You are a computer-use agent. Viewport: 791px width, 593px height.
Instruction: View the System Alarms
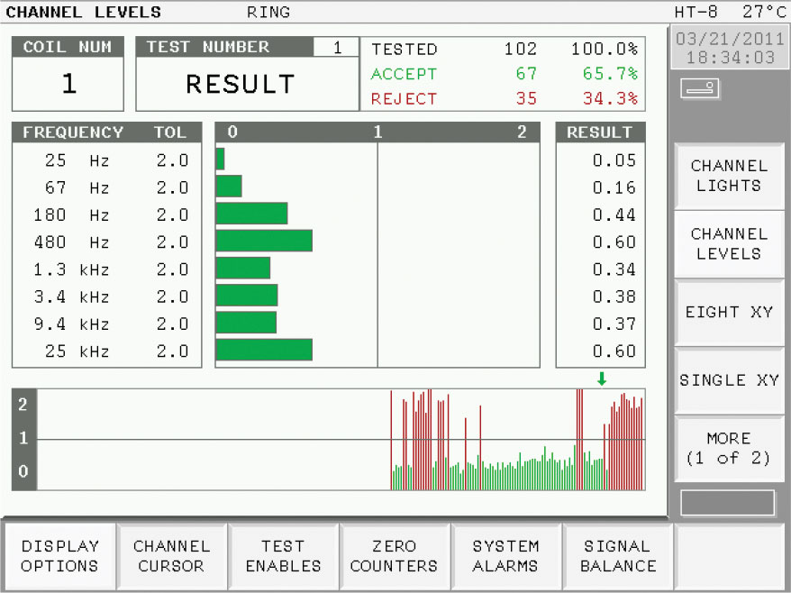coord(506,556)
